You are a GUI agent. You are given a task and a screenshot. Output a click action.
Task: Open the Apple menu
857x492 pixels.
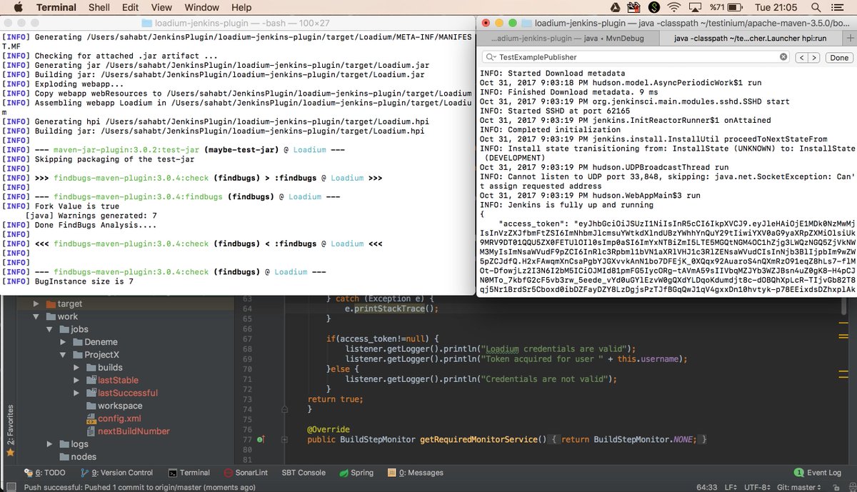pos(18,8)
